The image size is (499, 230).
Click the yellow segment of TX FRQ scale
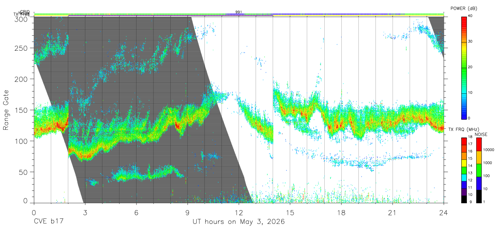tap(464, 163)
